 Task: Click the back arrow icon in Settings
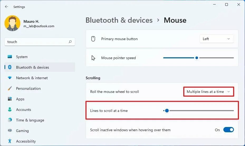(7, 7)
